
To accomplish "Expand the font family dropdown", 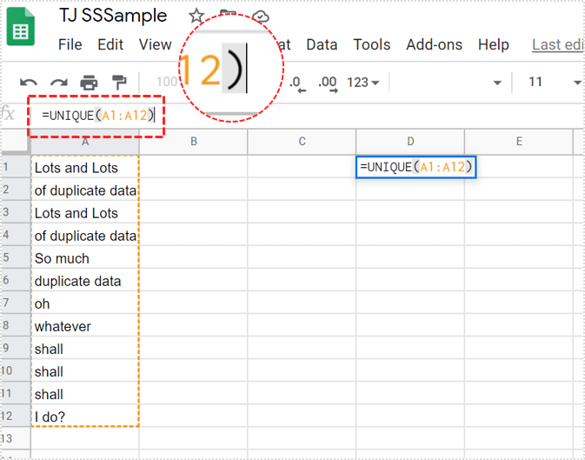I will 497,83.
